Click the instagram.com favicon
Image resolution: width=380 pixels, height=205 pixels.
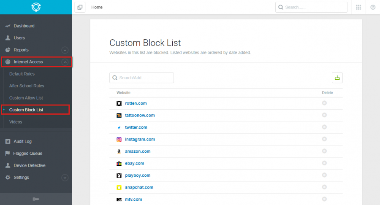tap(119, 140)
